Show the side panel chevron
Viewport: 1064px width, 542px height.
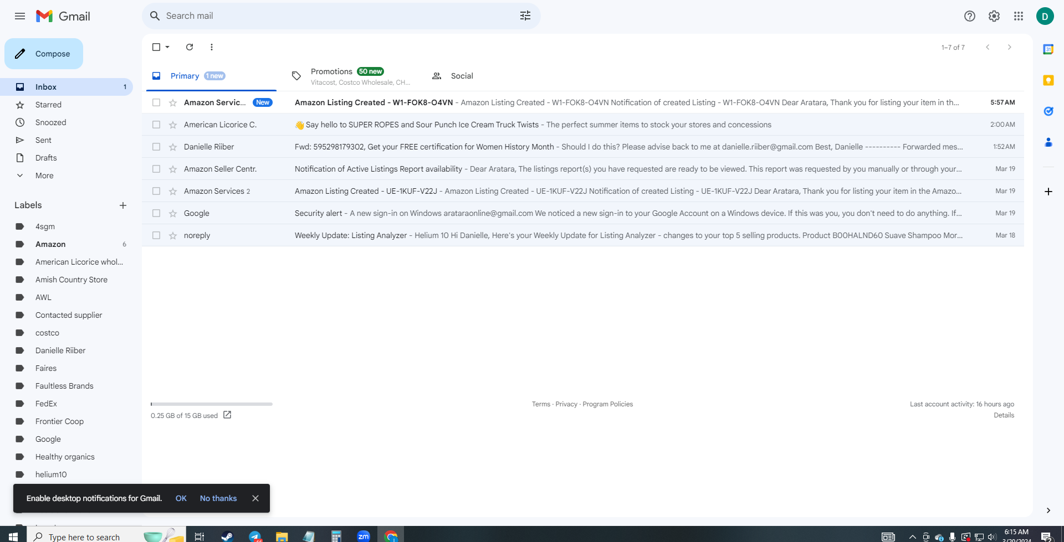point(1048,510)
